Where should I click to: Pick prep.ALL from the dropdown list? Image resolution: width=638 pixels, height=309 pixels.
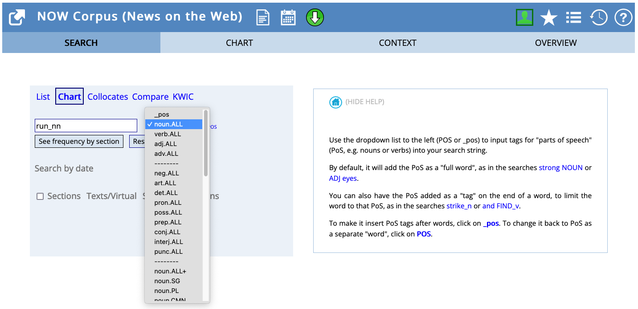pos(168,222)
